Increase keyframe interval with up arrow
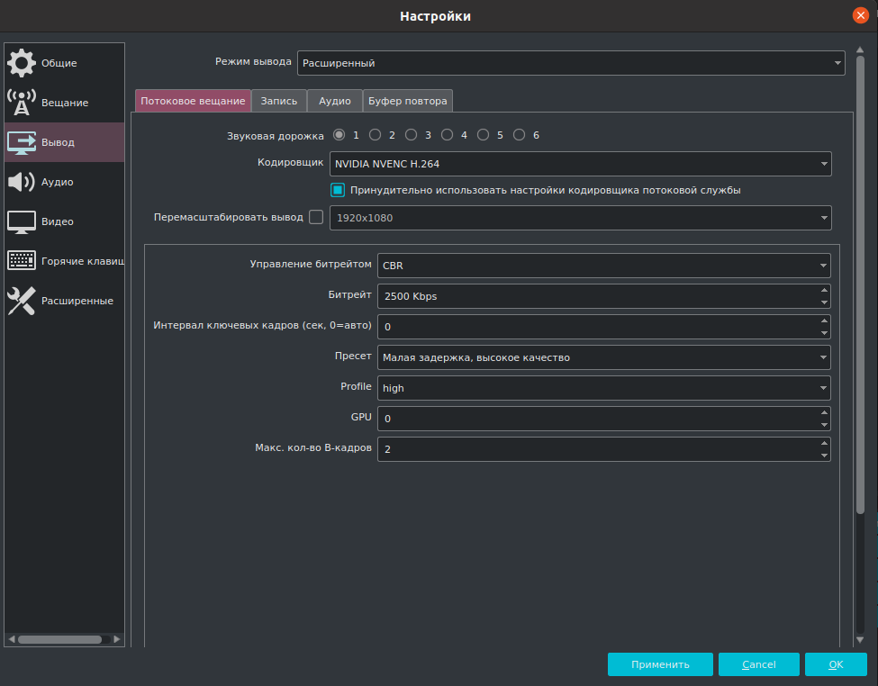 pyautogui.click(x=824, y=320)
